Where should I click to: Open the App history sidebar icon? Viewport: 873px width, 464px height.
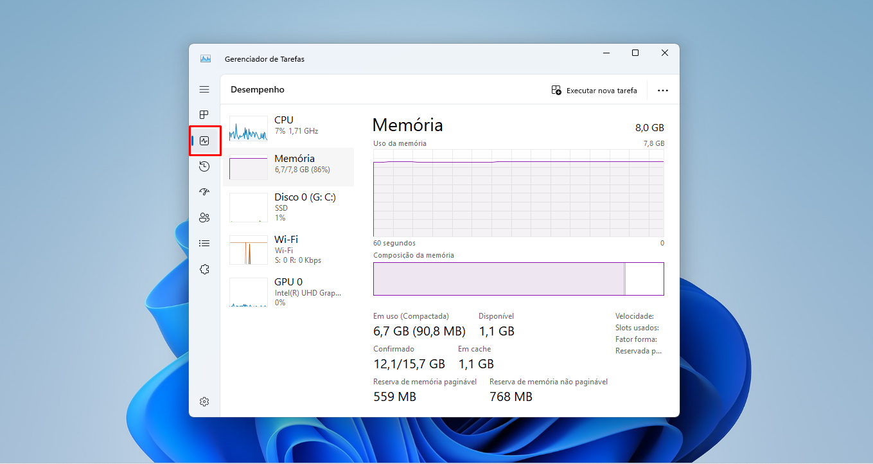[x=204, y=166]
